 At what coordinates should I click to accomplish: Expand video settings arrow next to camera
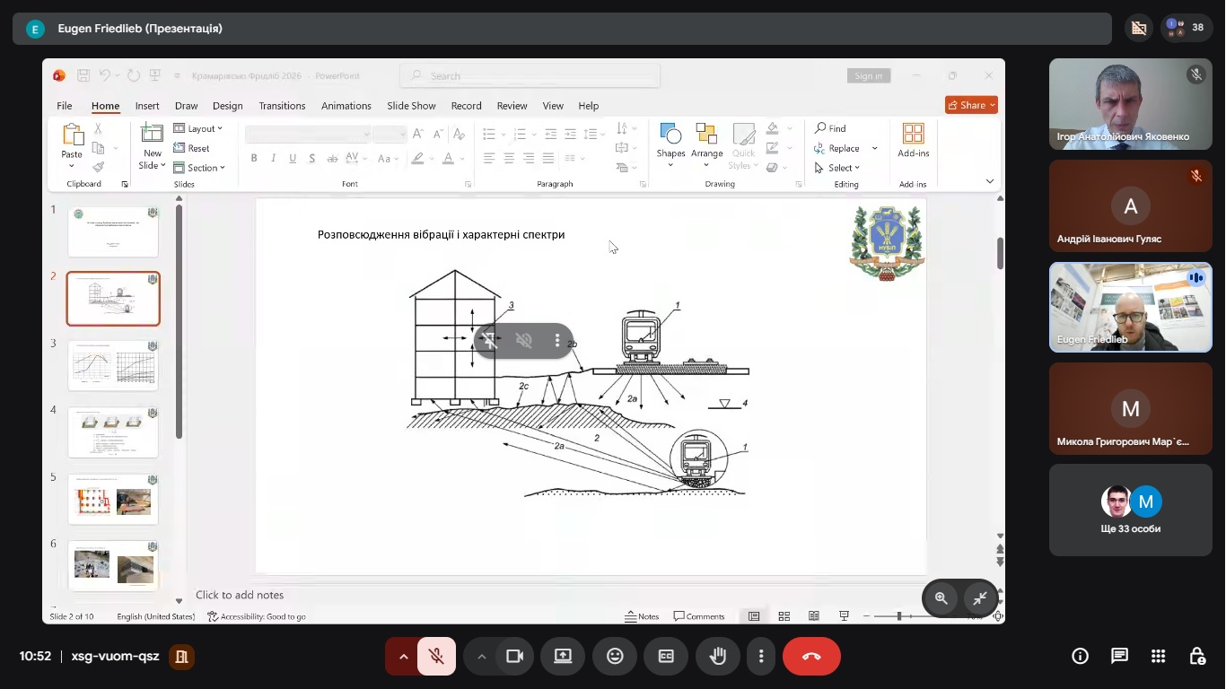[482, 657]
